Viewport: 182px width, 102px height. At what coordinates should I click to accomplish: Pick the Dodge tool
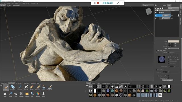(x=11, y=94)
